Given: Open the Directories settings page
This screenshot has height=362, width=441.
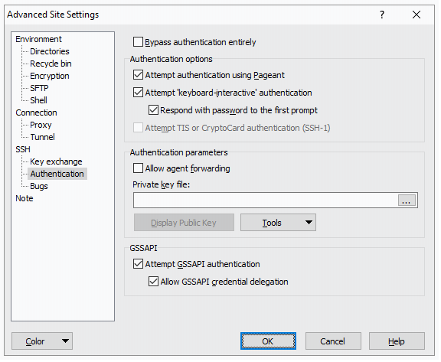Looking at the screenshot, I should point(50,51).
